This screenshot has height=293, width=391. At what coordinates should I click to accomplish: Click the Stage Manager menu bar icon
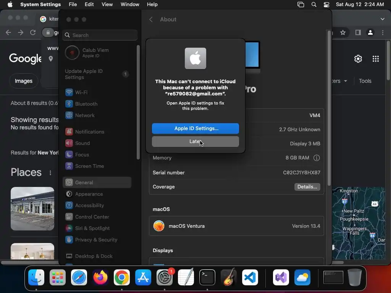coord(301,5)
